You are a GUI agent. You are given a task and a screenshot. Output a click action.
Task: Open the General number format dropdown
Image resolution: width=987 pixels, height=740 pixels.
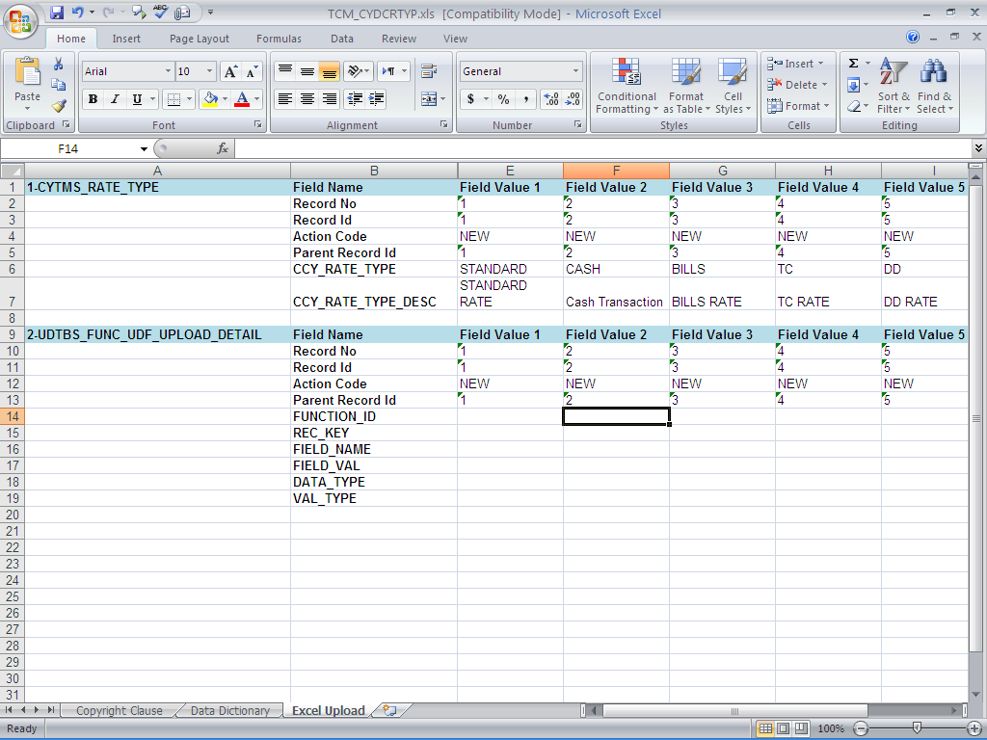click(575, 71)
